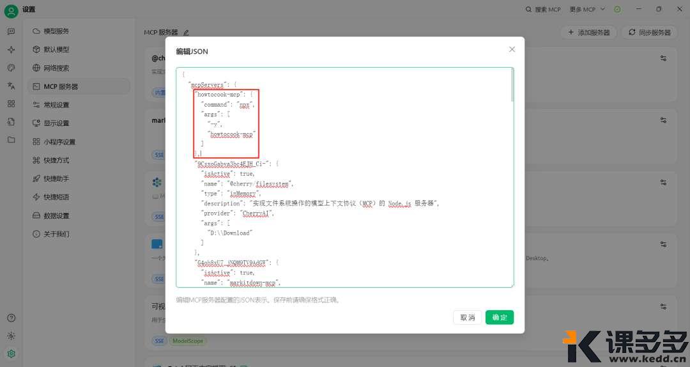This screenshot has height=367, width=690.
Task: Open settings sliders icon on the @ch server card
Action: 663,58
